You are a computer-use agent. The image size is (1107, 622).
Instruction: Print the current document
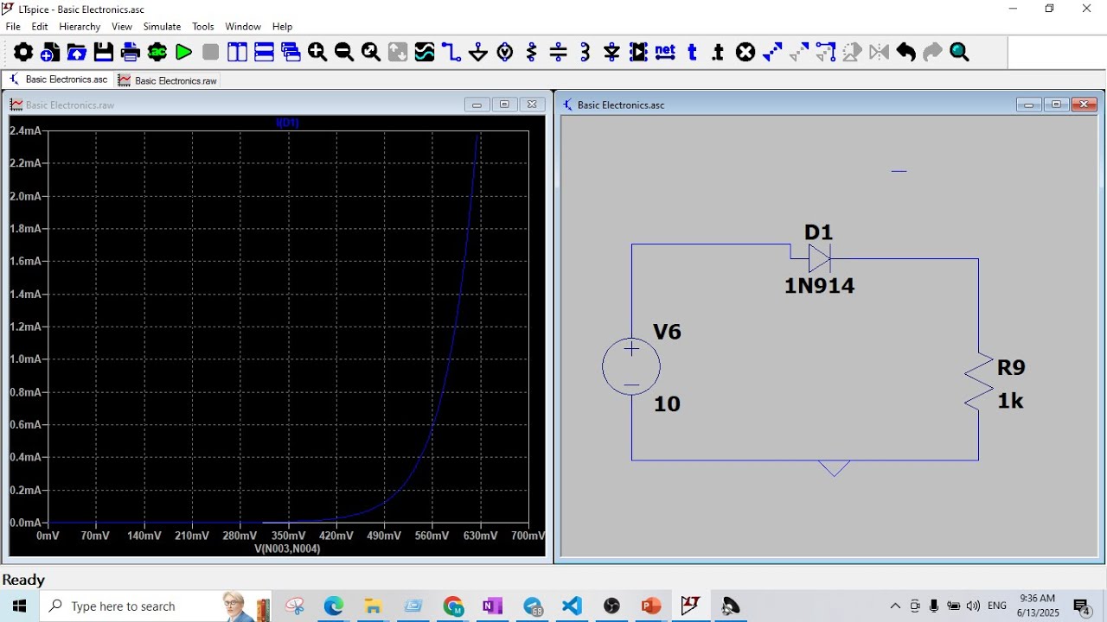(x=131, y=53)
